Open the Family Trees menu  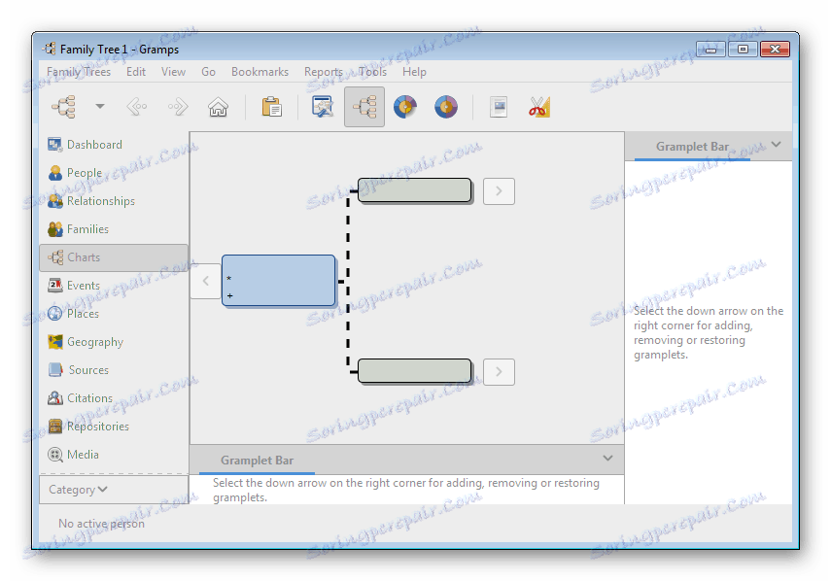coord(79,72)
